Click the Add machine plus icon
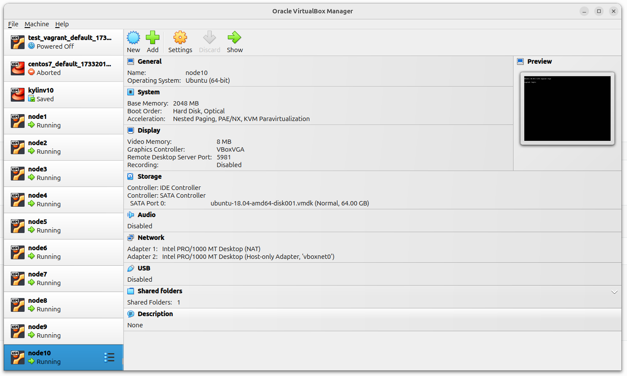The image size is (627, 376). coord(152,37)
